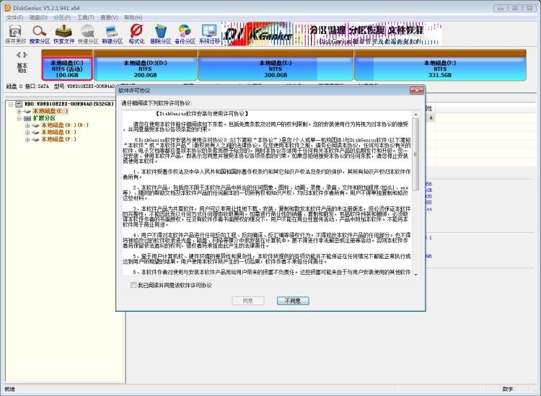This screenshot has height=396, width=541.
Task: Check 我已阅读并同意该软件许可协议 checkbox
Action: click(x=133, y=285)
